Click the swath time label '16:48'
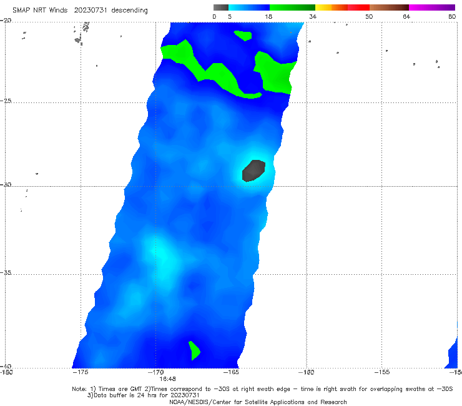Image resolution: width=462 pixels, height=406 pixels. pos(168,379)
